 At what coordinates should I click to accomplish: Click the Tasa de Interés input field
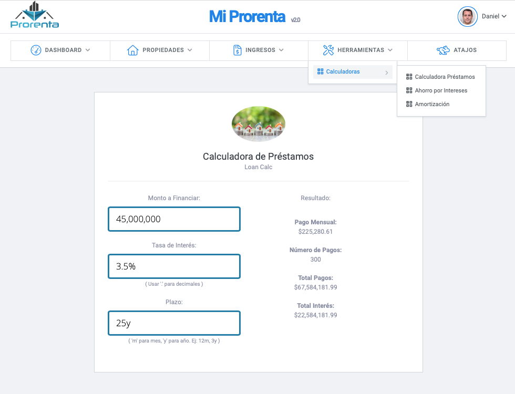pyautogui.click(x=174, y=266)
